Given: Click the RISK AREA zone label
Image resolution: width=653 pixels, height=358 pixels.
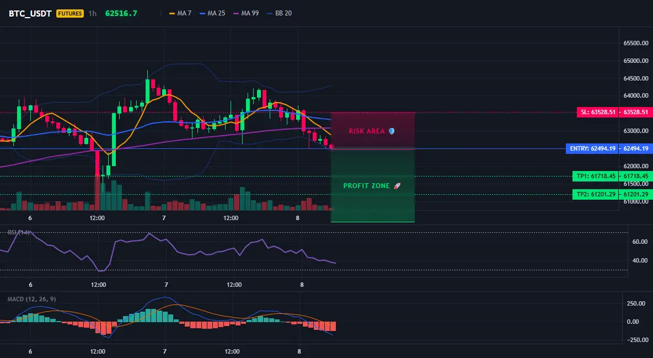Looking at the screenshot, I should pos(367,131).
